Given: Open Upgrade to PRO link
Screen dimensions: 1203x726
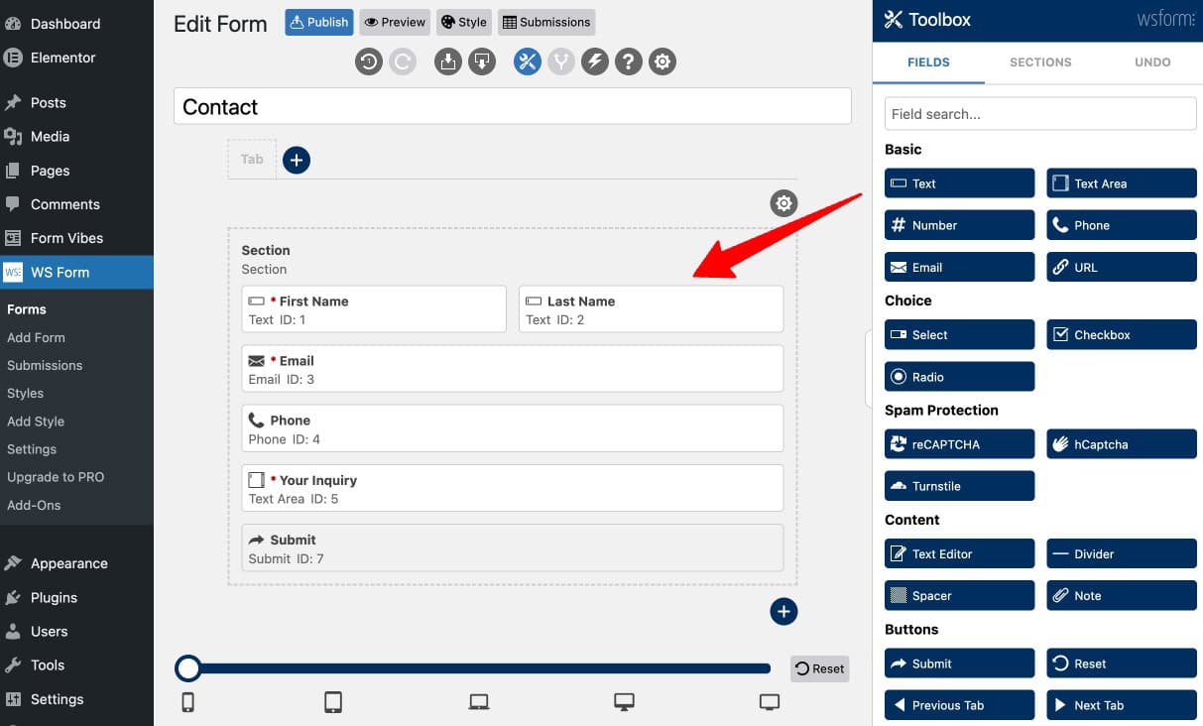Looking at the screenshot, I should 56,477.
